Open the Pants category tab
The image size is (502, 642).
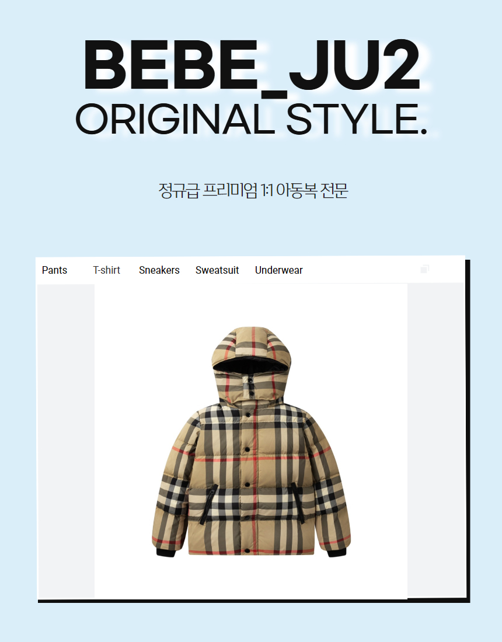point(54,270)
